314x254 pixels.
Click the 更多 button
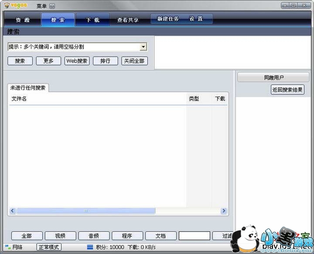48,61
